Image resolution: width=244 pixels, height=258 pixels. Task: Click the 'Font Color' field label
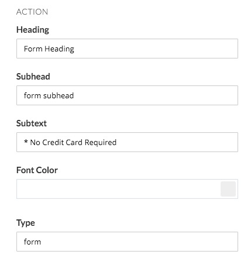[37, 170]
